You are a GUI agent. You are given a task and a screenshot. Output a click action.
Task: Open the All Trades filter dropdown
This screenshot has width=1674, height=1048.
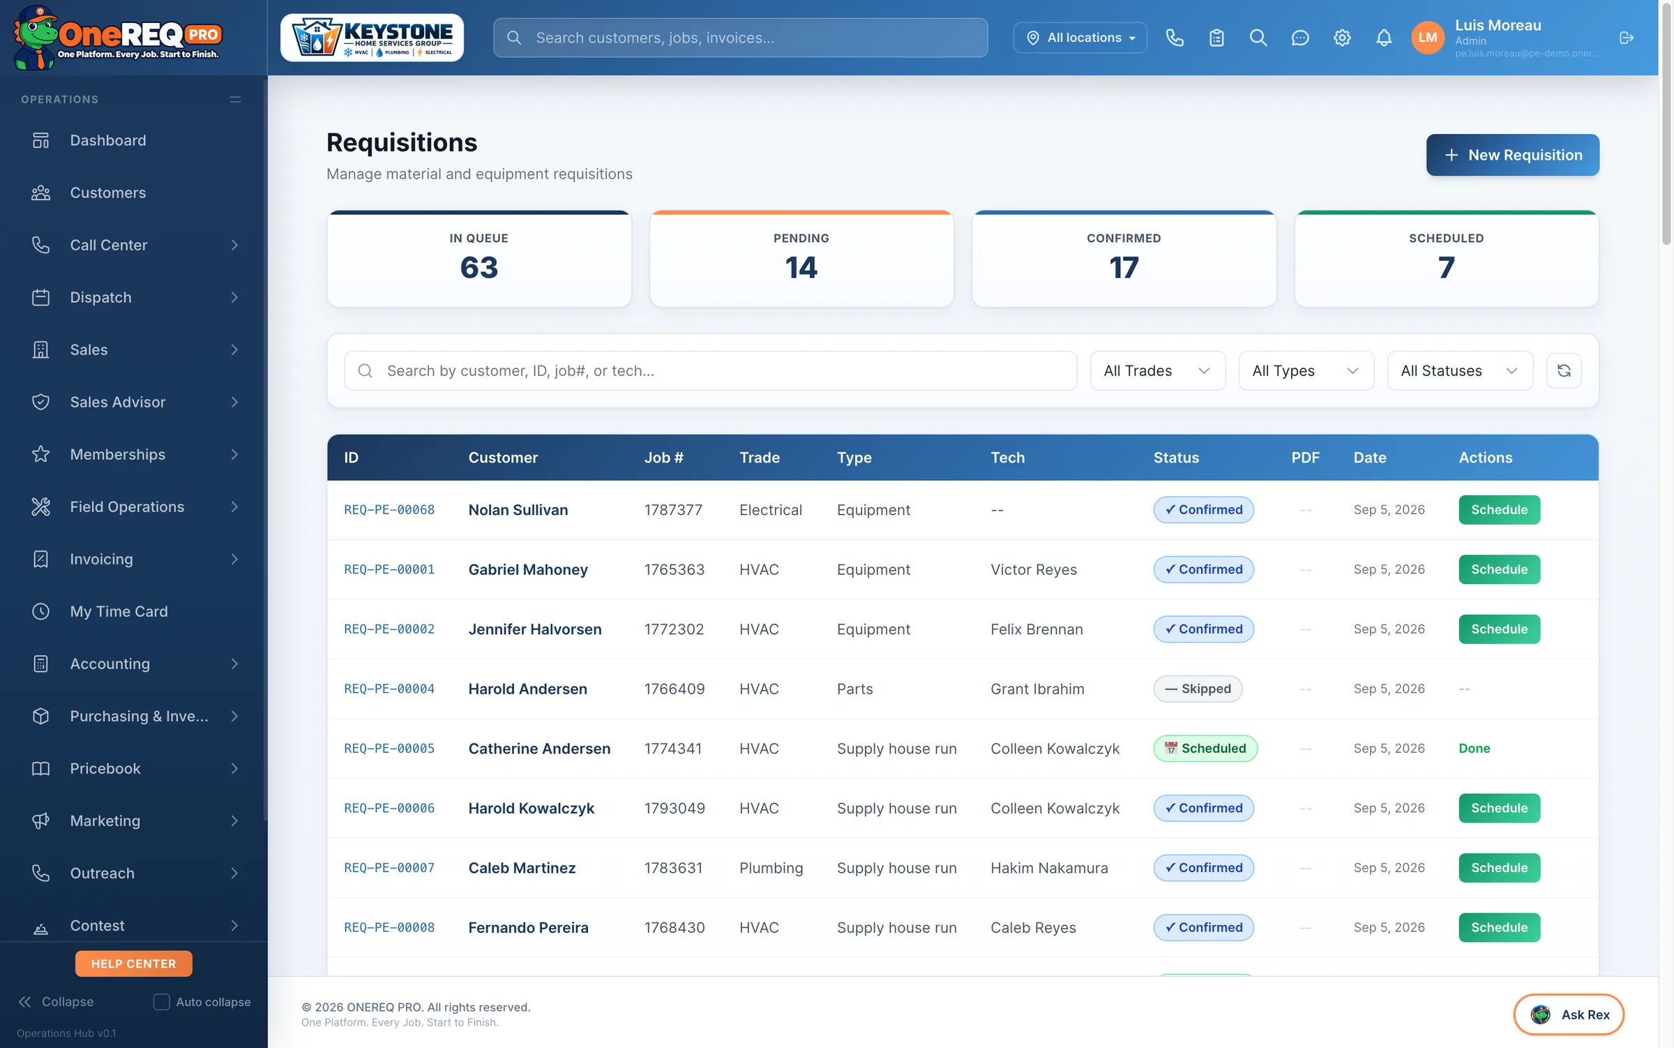pos(1157,370)
